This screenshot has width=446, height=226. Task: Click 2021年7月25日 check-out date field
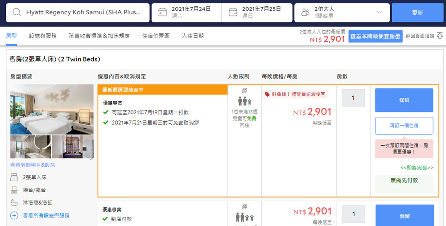pyautogui.click(x=257, y=13)
